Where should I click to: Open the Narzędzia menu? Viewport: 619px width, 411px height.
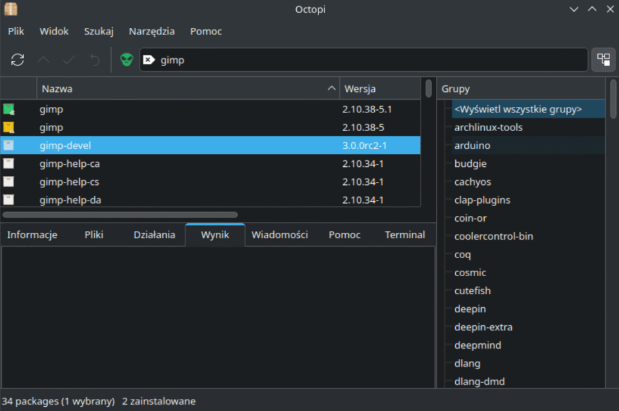[152, 31]
